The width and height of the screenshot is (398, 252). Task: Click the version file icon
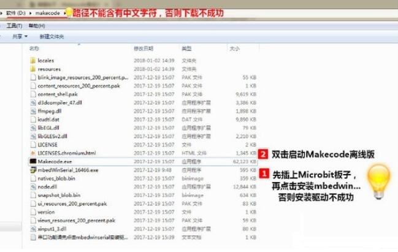pyautogui.click(x=33, y=212)
